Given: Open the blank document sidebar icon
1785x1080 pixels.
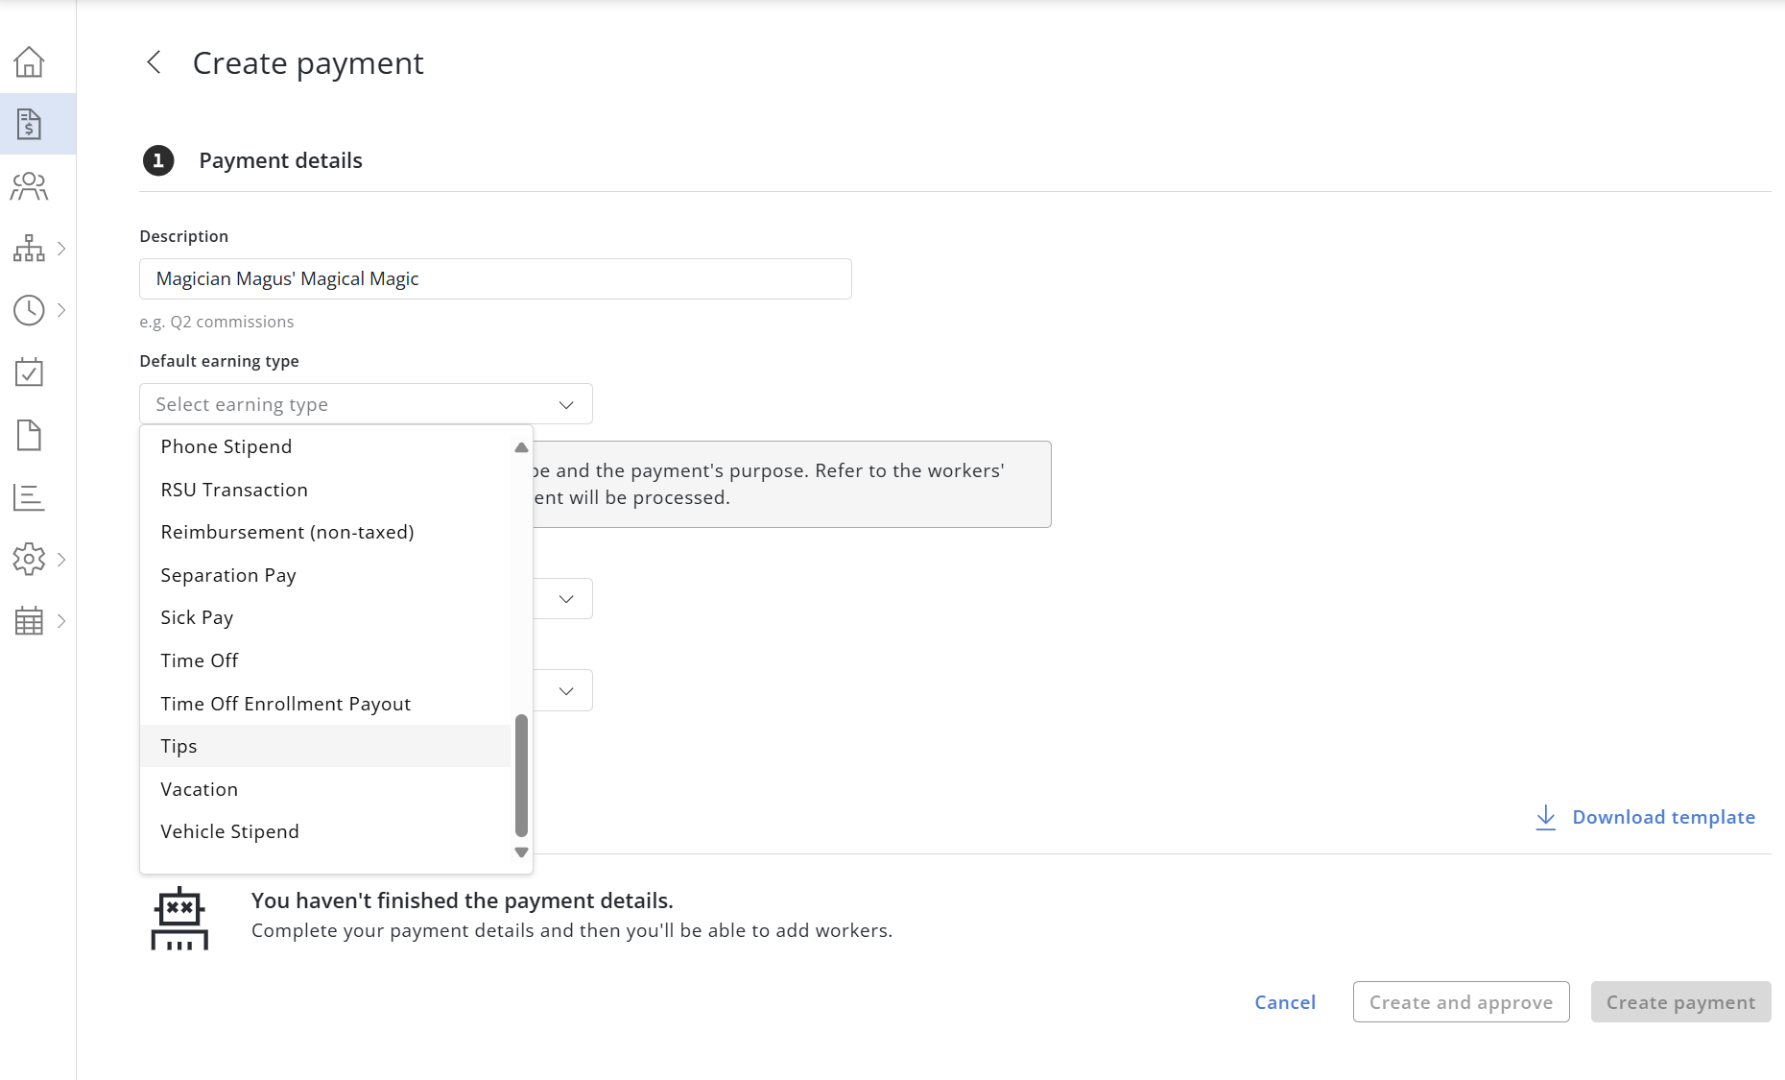Looking at the screenshot, I should 29,435.
